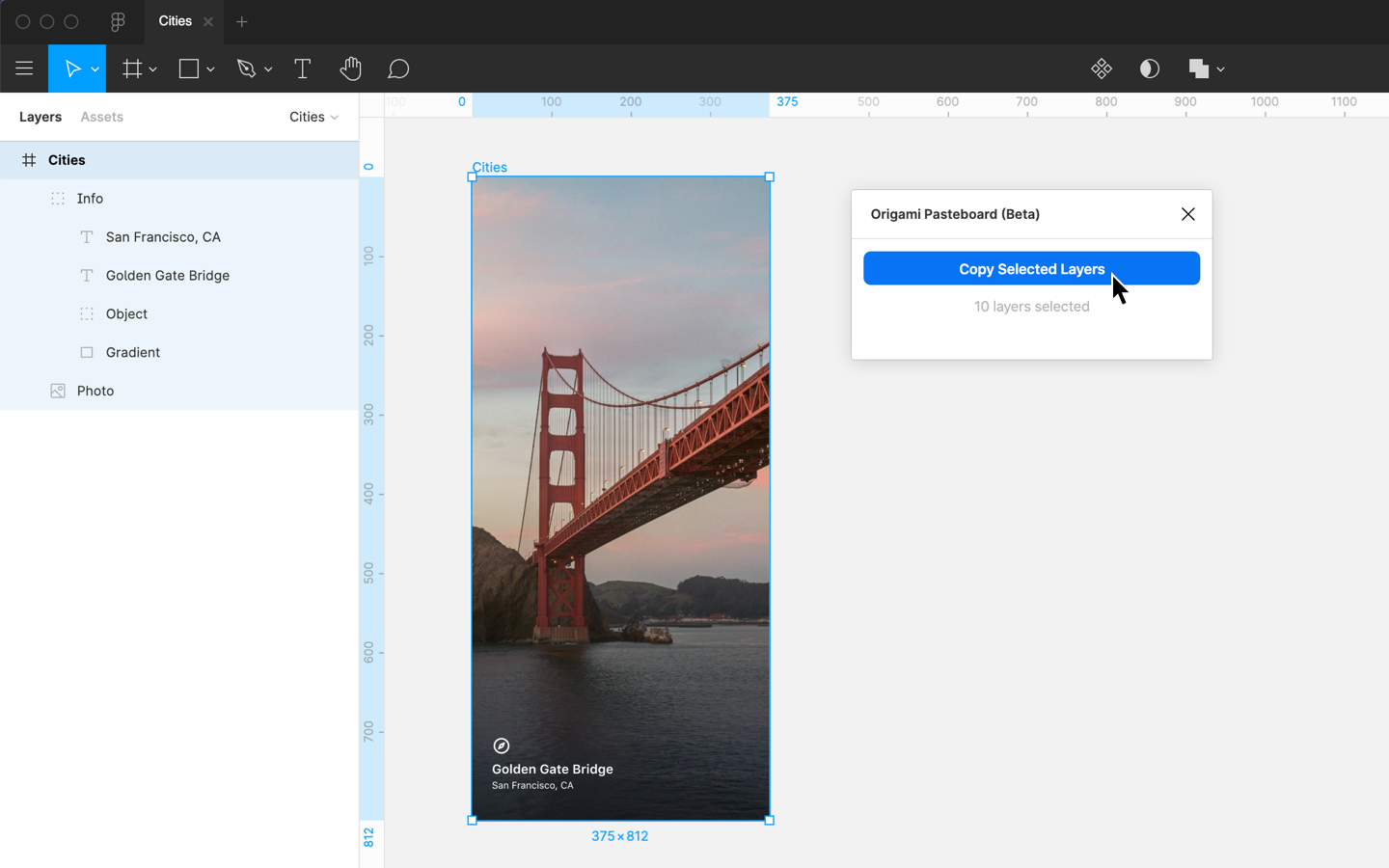Viewport: 1389px width, 868px height.
Task: Open the Boolean operations dropdown
Action: tap(1220, 69)
